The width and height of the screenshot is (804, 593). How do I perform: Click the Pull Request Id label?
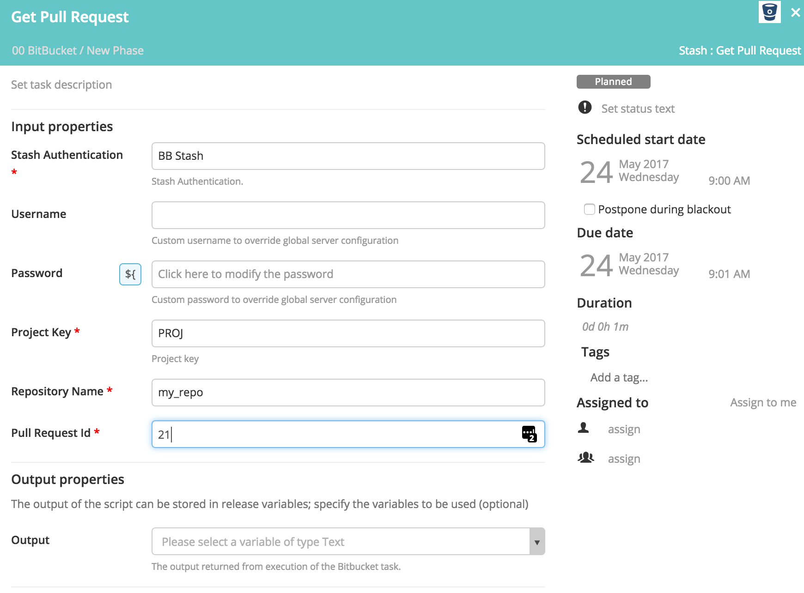[x=51, y=433]
